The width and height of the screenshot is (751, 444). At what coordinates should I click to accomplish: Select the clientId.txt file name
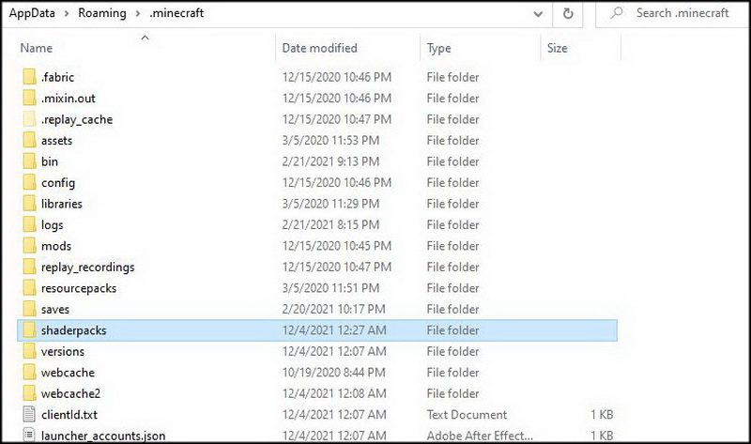coord(69,414)
